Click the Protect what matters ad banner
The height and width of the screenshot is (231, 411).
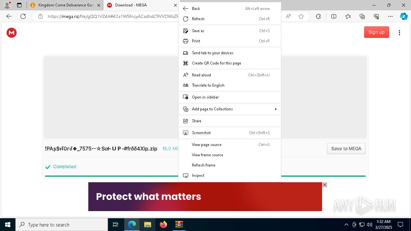pyautogui.click(x=205, y=197)
